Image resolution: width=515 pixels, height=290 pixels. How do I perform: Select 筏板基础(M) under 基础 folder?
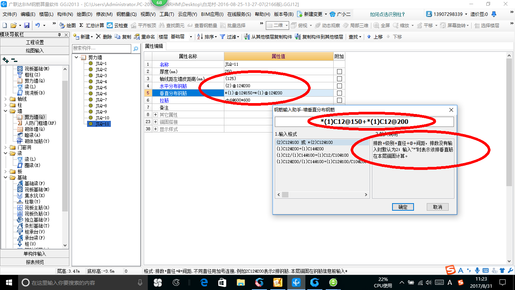tap(34, 190)
